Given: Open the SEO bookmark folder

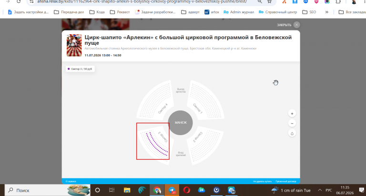Looking at the screenshot, I should coord(309,12).
